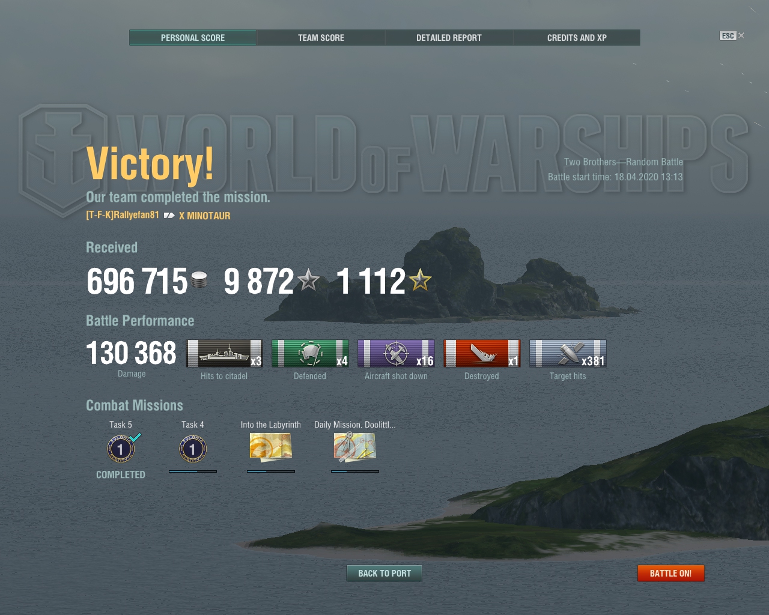Click the Aircraft shot down ribbon
Viewport: 769px width, 615px height.
[x=396, y=353]
